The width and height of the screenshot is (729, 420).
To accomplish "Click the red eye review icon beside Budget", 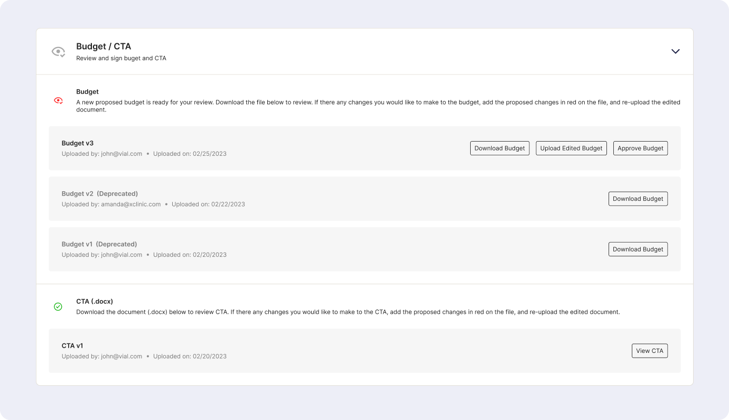I will 58,100.
